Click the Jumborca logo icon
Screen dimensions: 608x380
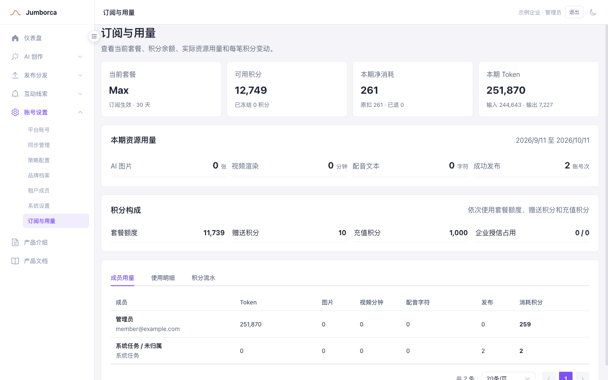16,13
